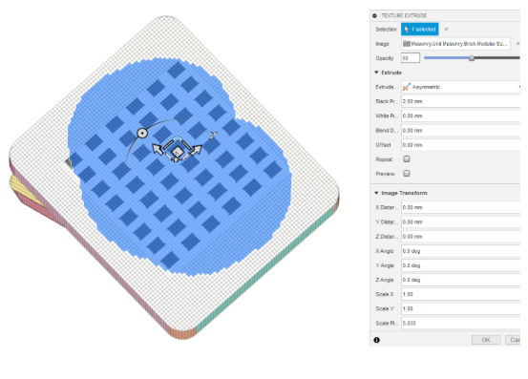
Task: Collapse the Extrude section
Action: pos(376,73)
